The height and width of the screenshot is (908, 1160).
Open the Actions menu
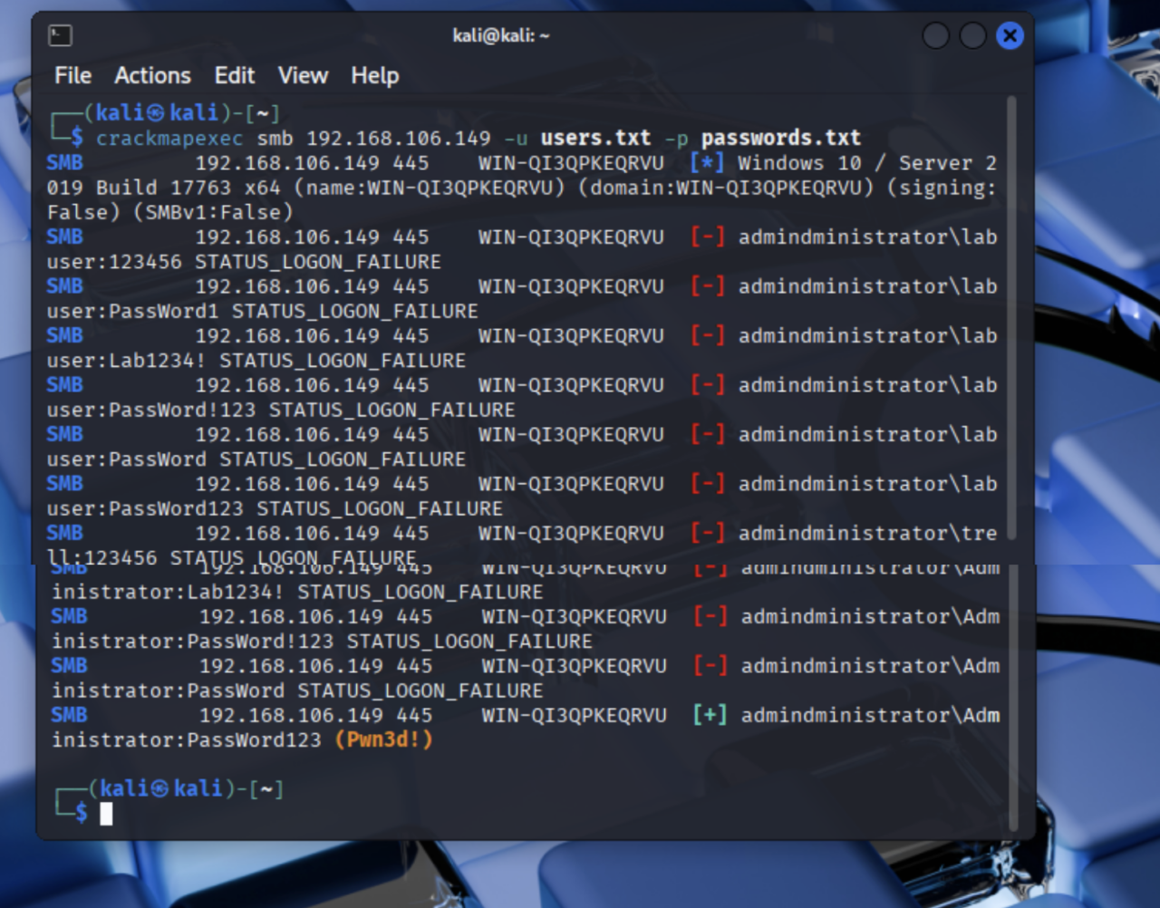pyautogui.click(x=152, y=75)
